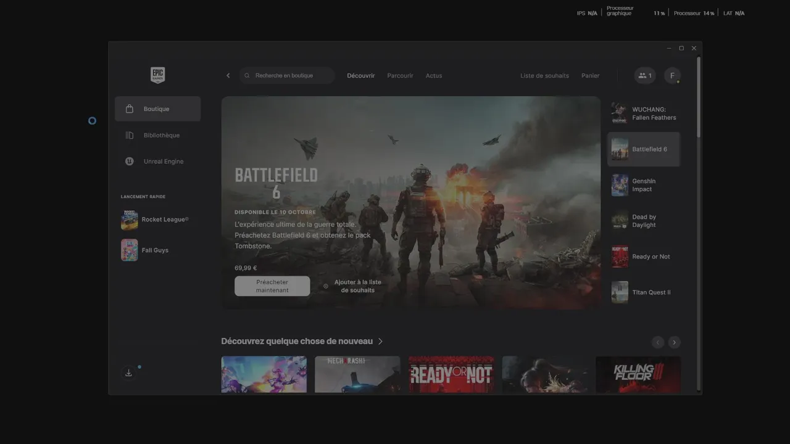This screenshot has height=444, width=790.
Task: Click the wishlist plus circle icon
Action: coord(326,286)
